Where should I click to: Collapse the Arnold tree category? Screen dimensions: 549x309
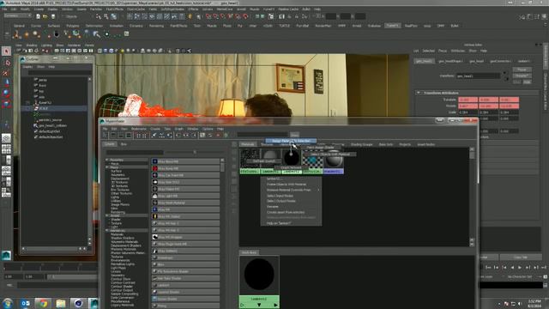[107, 215]
